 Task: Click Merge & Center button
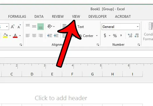coord(78,36)
